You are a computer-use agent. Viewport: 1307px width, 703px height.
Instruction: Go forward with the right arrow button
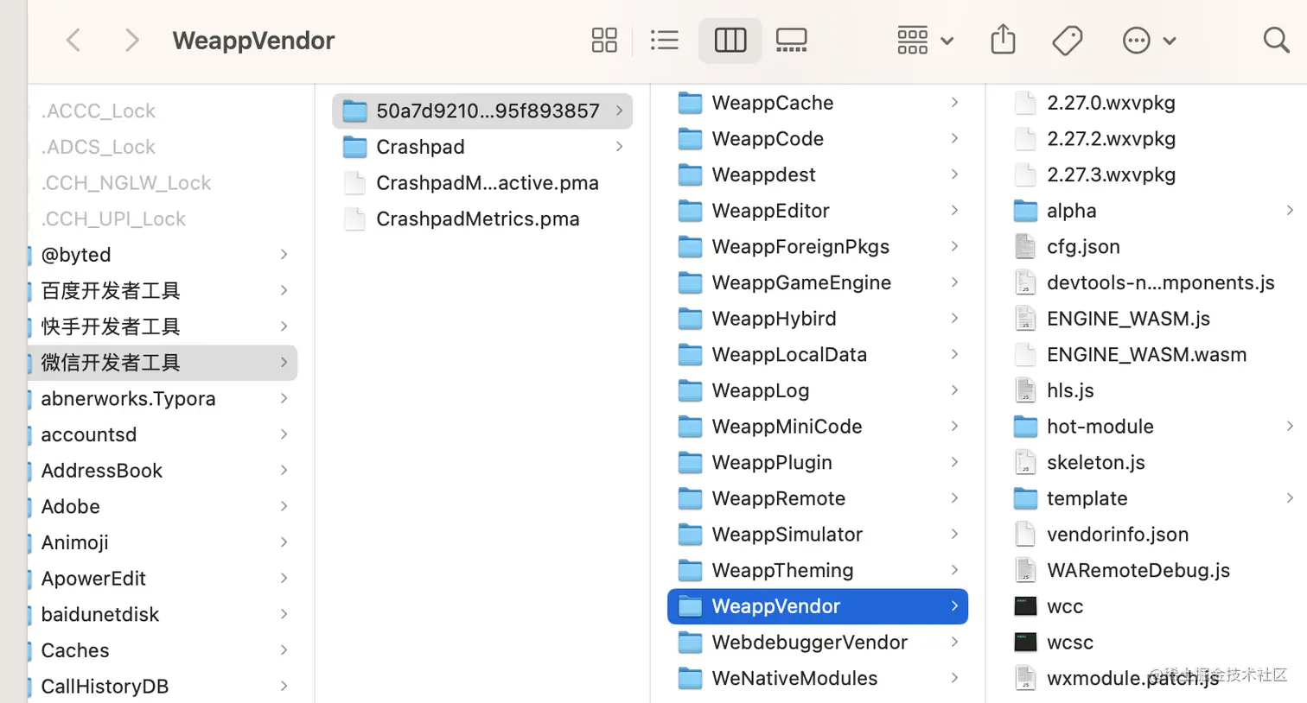pos(131,40)
